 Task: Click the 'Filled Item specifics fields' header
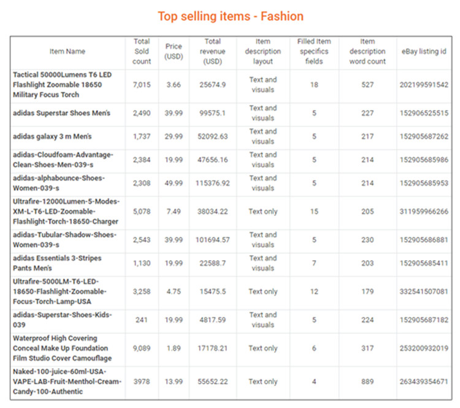point(314,52)
